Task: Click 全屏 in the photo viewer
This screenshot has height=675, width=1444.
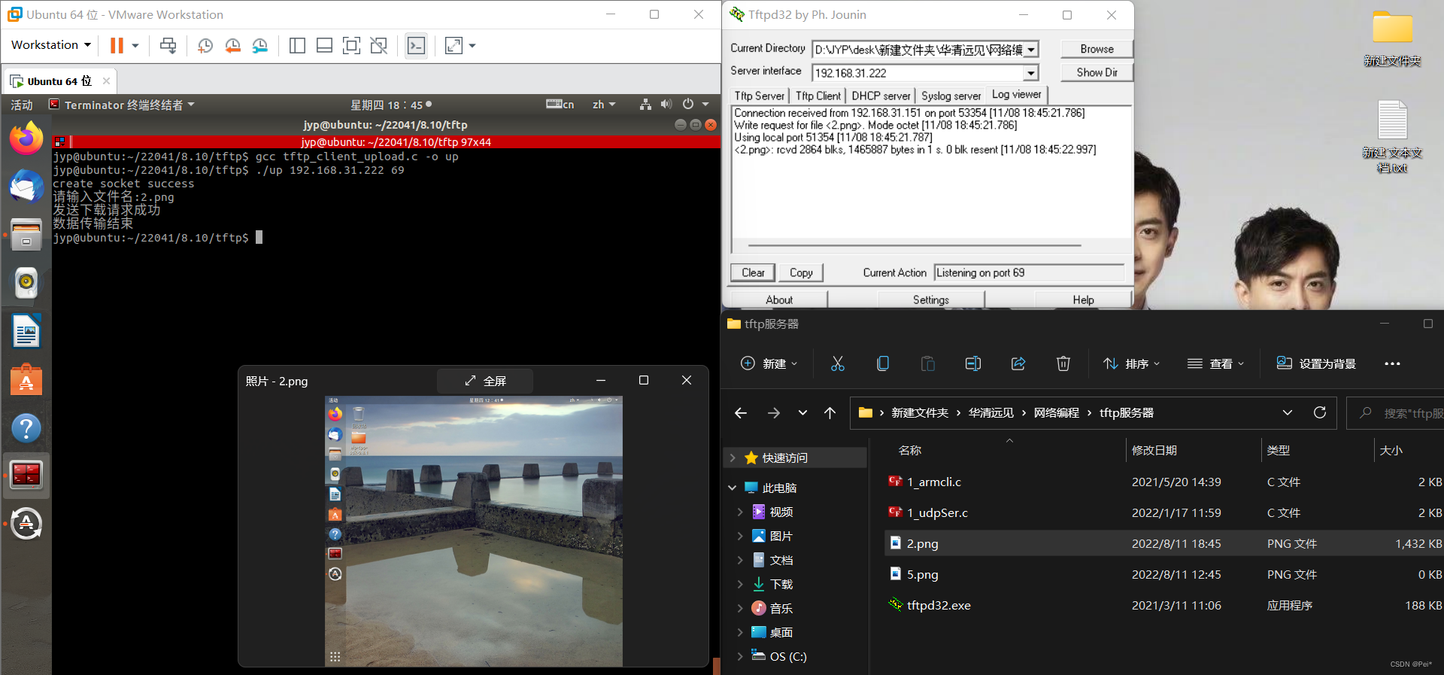Action: coord(485,381)
